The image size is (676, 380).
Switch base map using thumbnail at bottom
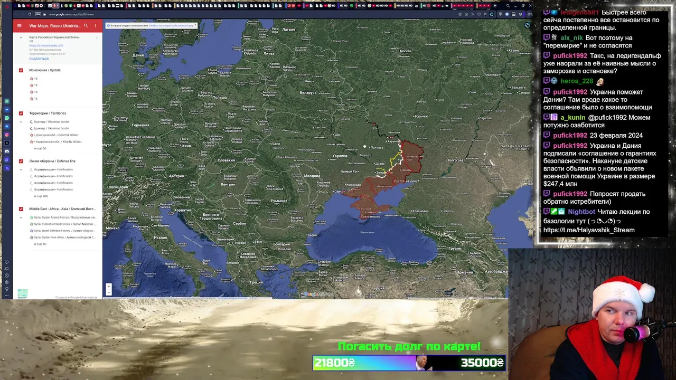[23, 293]
